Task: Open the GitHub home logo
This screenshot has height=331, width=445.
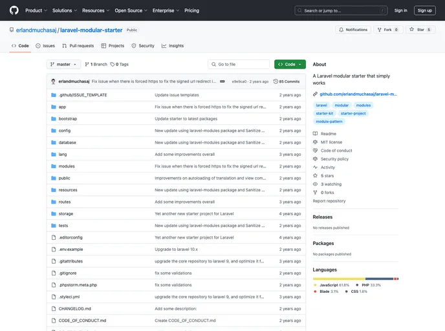Action: 14,10
